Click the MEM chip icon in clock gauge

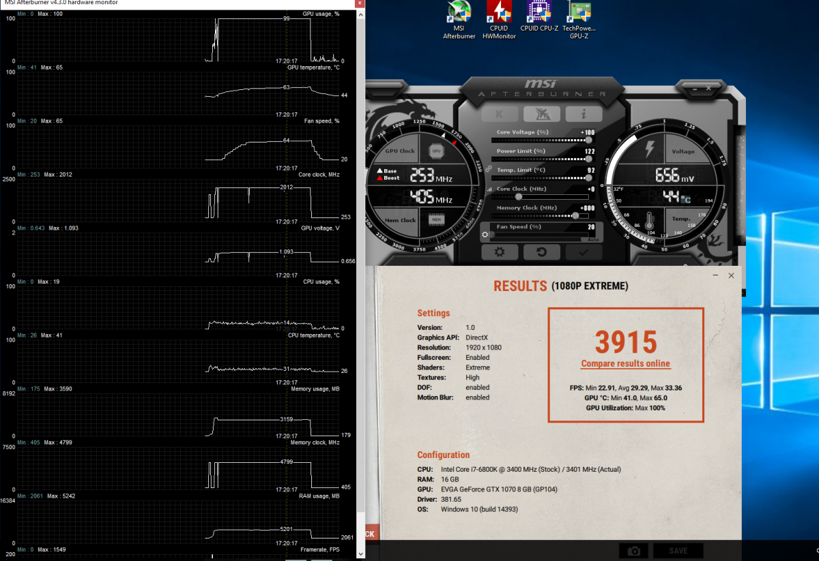pos(436,219)
